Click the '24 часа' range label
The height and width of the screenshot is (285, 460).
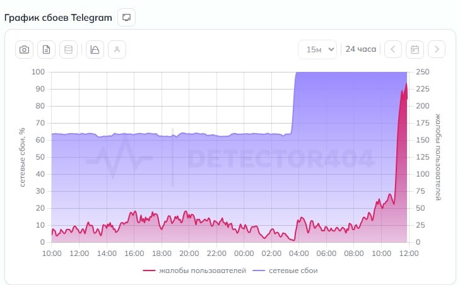click(x=360, y=49)
